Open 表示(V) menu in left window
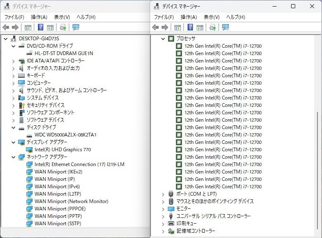 click(x=62, y=17)
